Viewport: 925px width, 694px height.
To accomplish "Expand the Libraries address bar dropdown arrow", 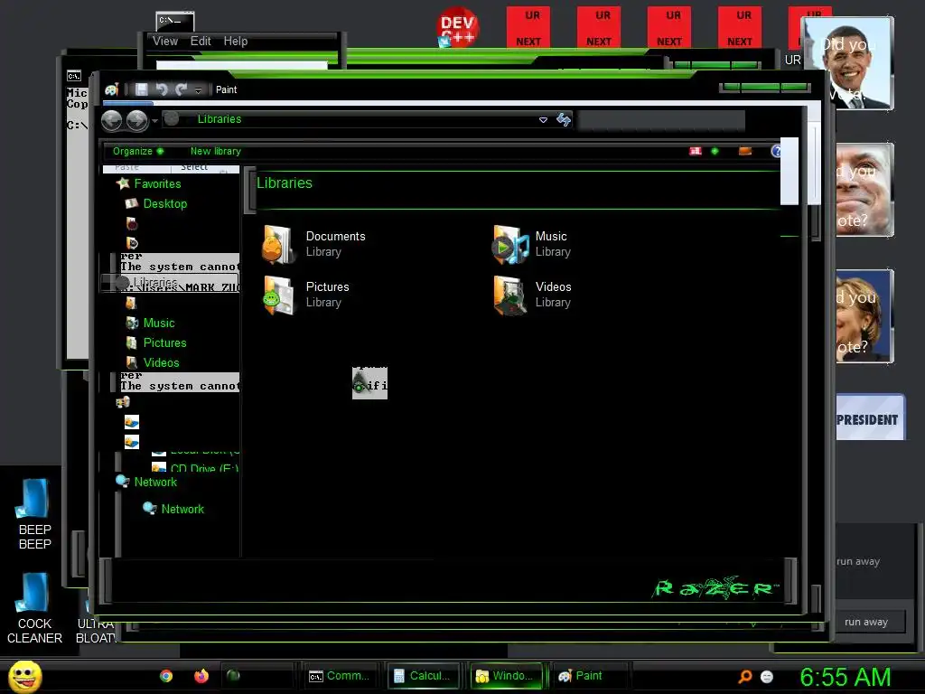I will (x=543, y=120).
